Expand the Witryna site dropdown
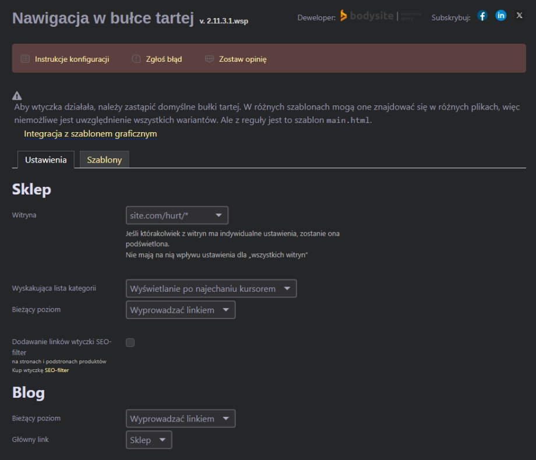This screenshot has width=536, height=460. point(177,215)
